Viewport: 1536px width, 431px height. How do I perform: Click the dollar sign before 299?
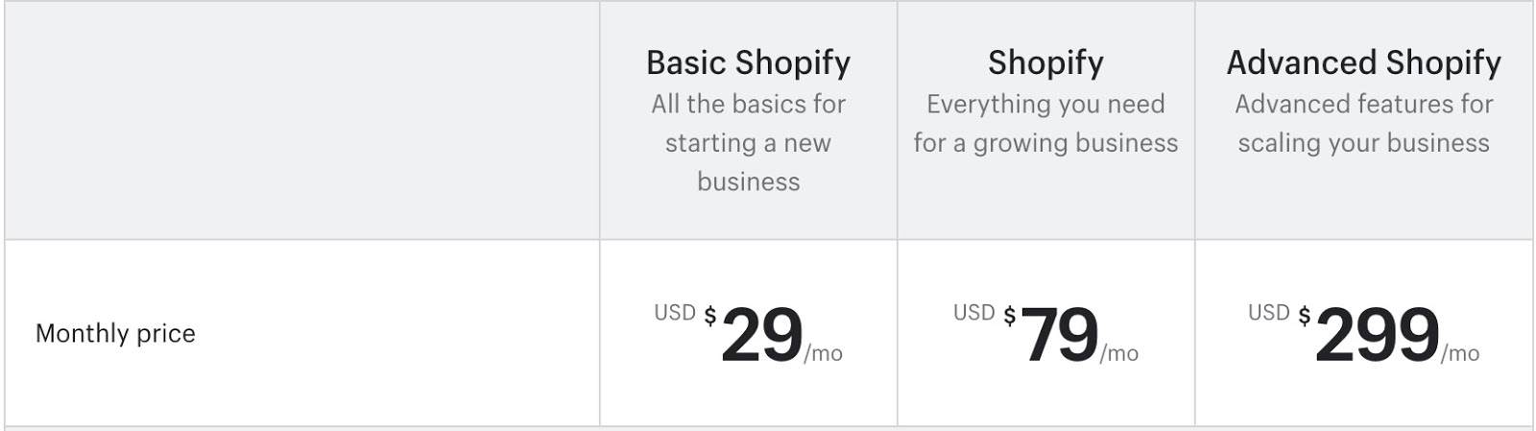pos(1305,316)
